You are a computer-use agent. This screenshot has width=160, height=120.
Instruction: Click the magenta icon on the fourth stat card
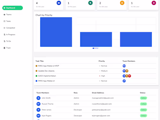pos(154,3)
